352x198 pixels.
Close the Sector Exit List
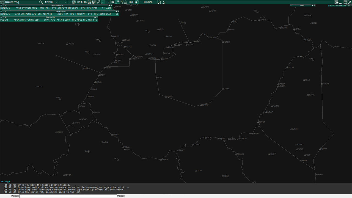(118, 11)
